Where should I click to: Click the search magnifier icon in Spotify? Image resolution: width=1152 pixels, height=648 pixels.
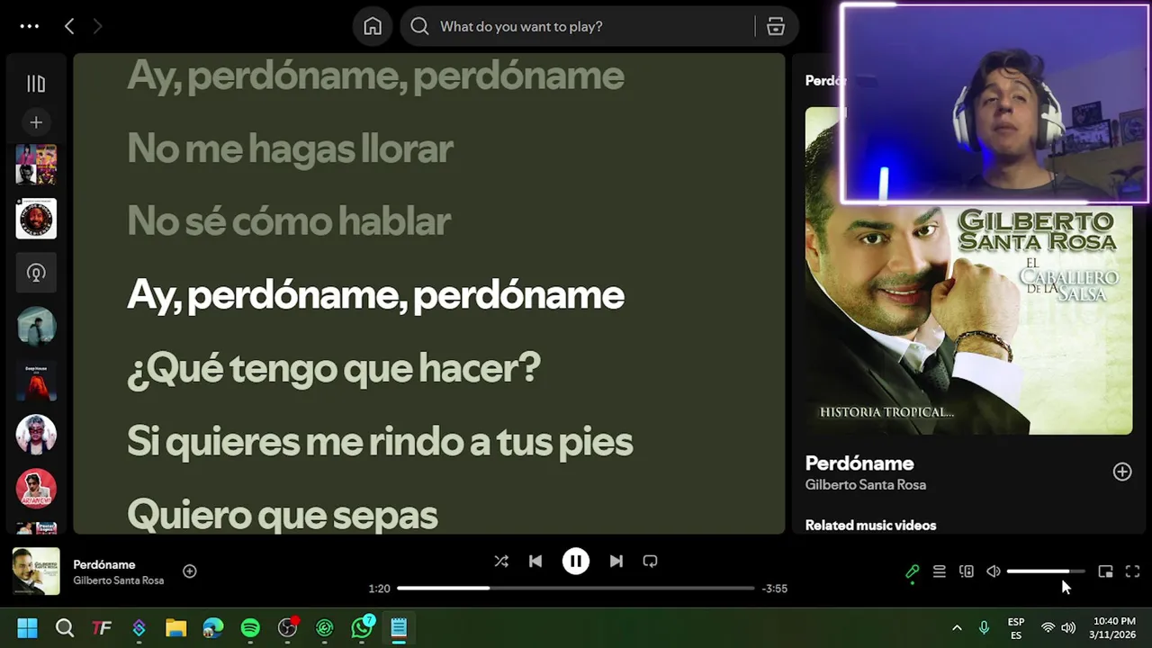pos(419,26)
